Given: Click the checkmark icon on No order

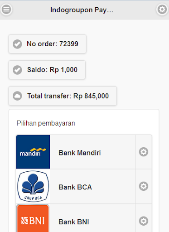Looking at the screenshot, I should [17, 44].
